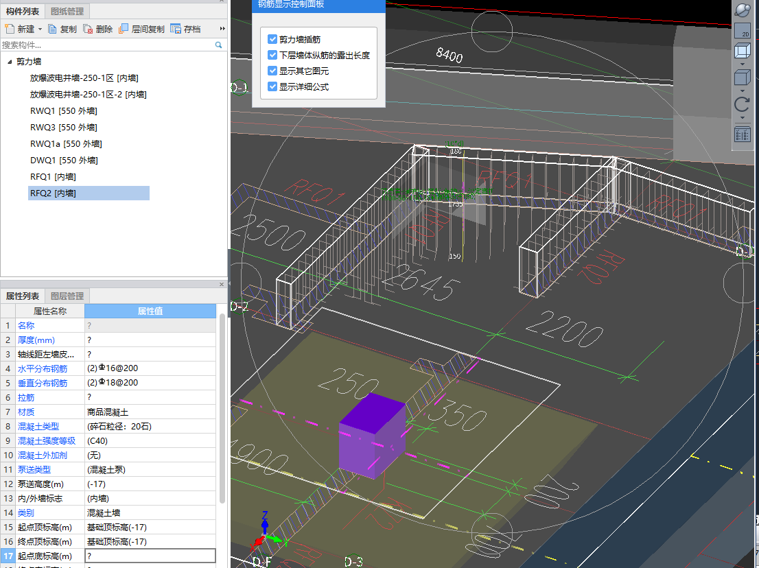Select RWQ1 [550 外墙] item
Screen dimensions: 759x568
pos(63,111)
